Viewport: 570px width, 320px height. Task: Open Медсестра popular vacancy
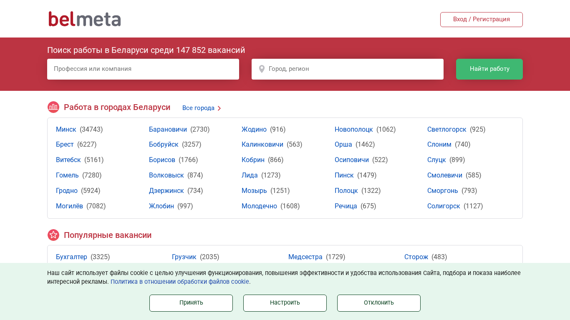pos(305,257)
